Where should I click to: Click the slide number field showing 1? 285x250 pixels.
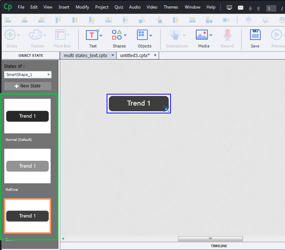click(x=271, y=8)
